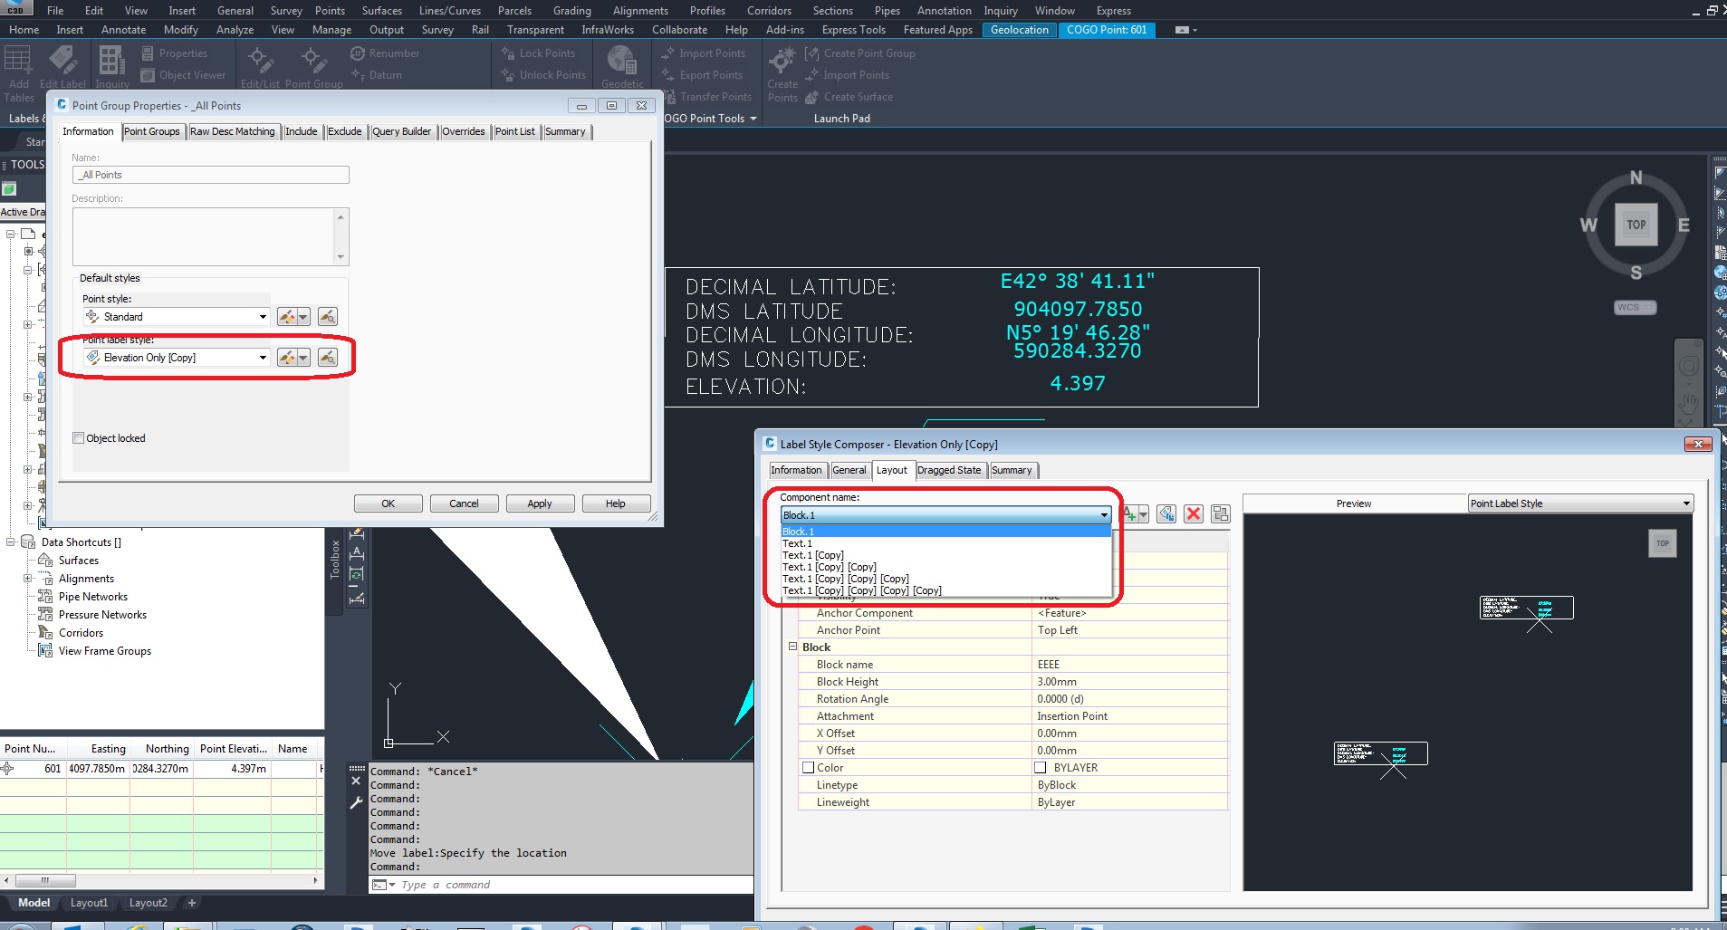
Task: Click the ViewCube TOP face
Action: coord(1636,225)
